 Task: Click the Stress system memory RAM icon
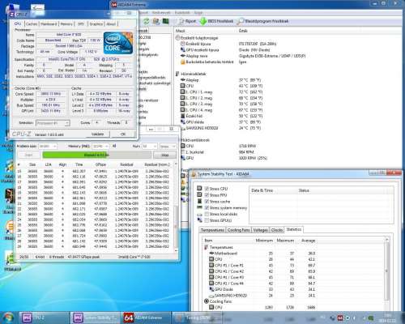click(199, 207)
